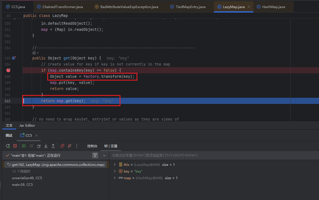This screenshot has height=200, width=319.
Task: Expand the 'this' LazyMap variable
Action: coord(115,165)
